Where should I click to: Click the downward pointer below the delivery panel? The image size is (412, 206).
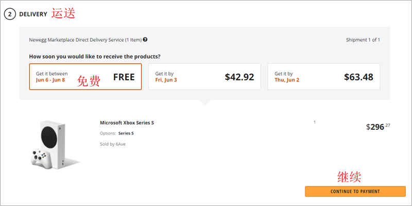click(x=204, y=102)
